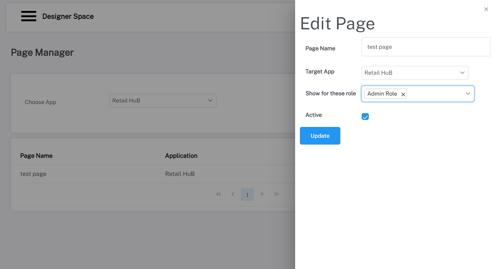Open the Choose App dropdown
This screenshot has width=495, height=269.
pos(163,101)
